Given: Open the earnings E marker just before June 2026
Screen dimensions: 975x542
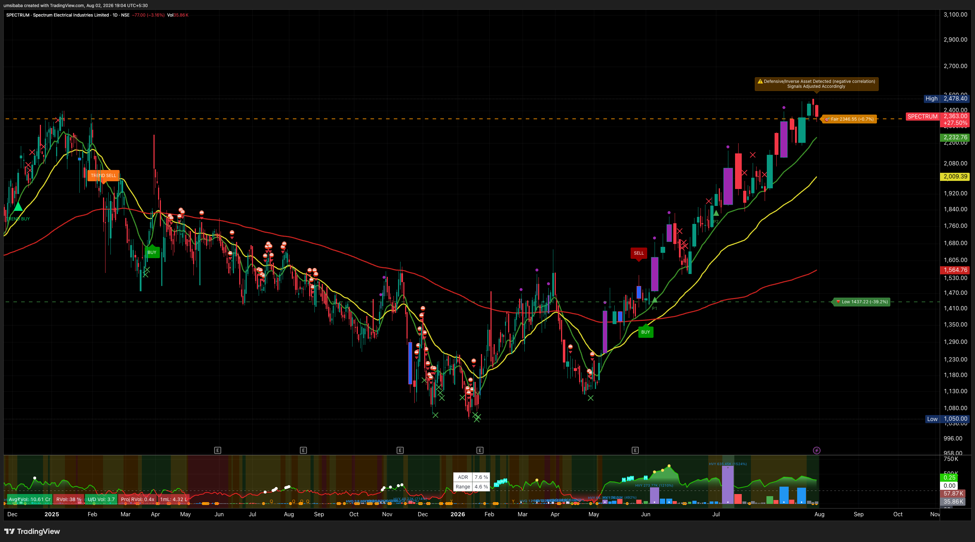Looking at the screenshot, I should pyautogui.click(x=635, y=450).
